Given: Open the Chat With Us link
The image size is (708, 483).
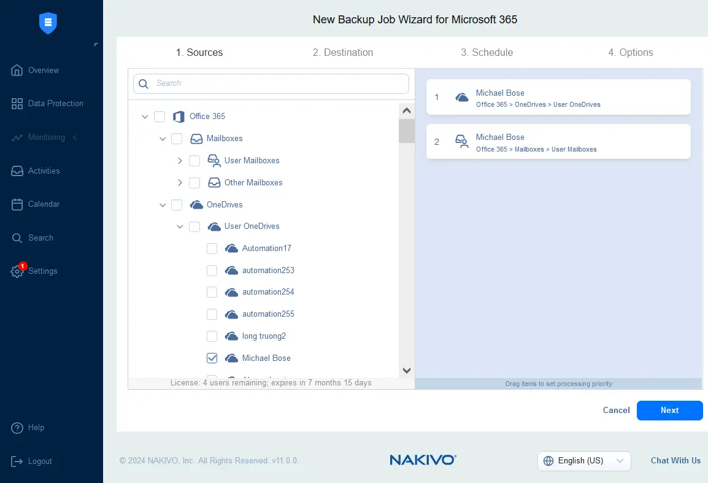Looking at the screenshot, I should click(x=675, y=460).
